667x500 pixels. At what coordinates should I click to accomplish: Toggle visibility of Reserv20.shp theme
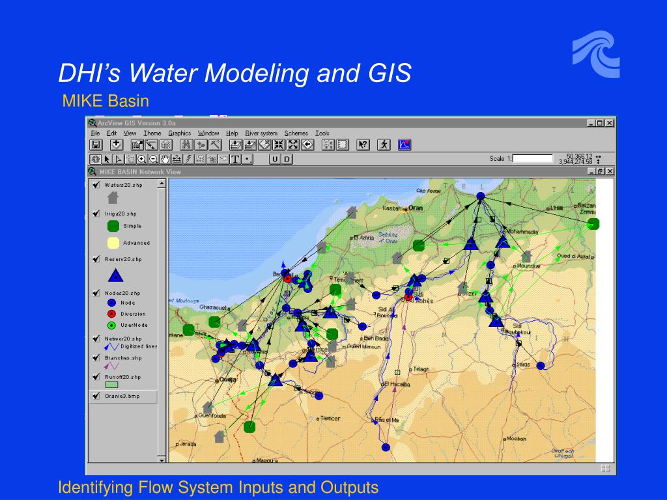pos(96,259)
